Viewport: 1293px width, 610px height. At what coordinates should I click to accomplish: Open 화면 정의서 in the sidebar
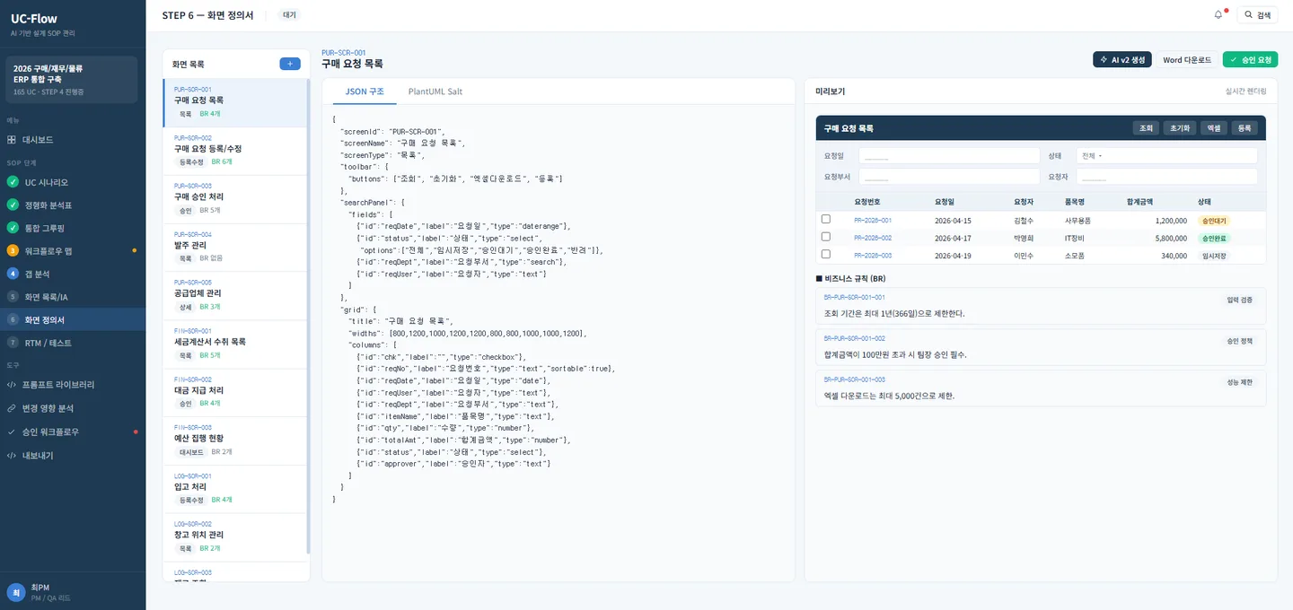[x=73, y=319]
